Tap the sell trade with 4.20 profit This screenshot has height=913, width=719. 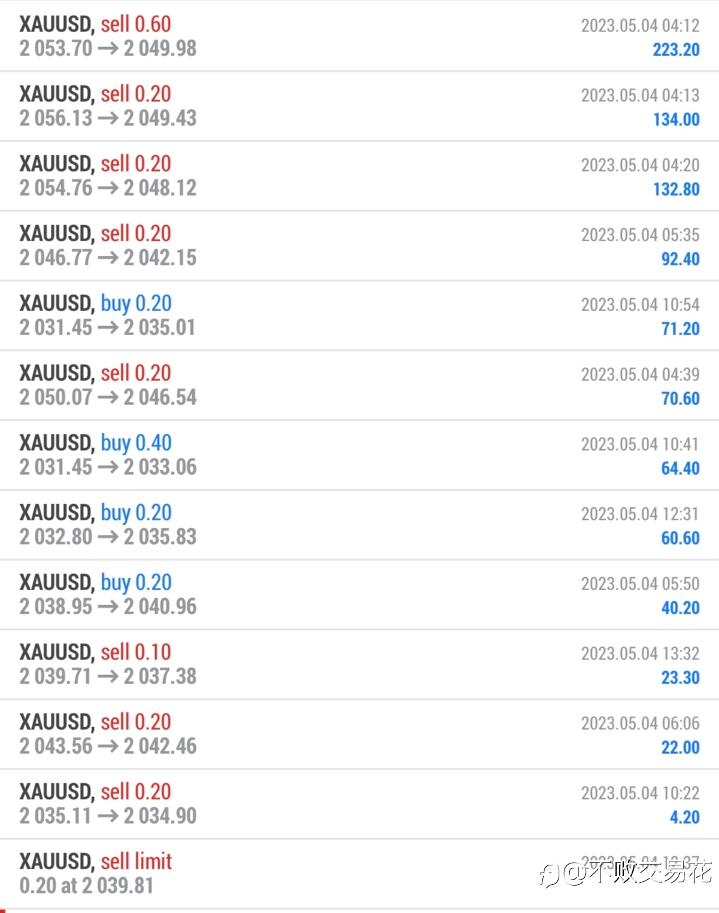point(359,804)
